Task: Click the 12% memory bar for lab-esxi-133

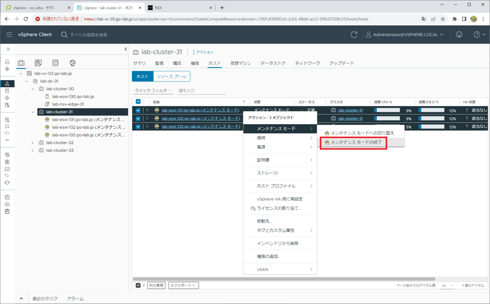Action: (x=432, y=127)
